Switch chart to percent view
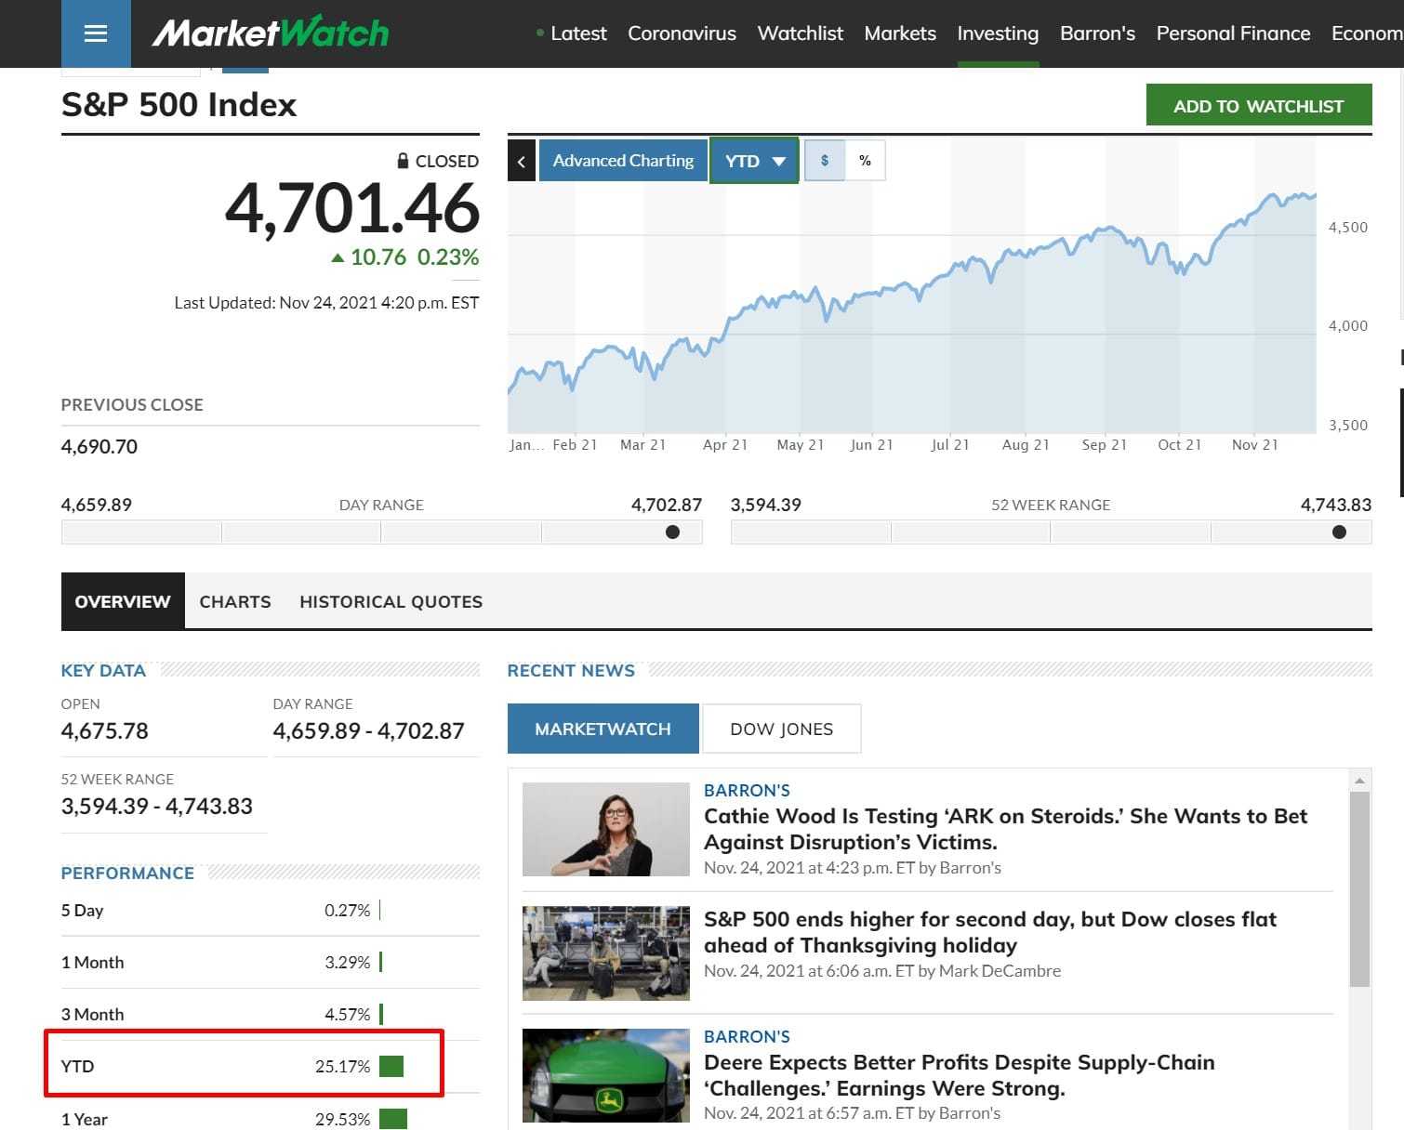The height and width of the screenshot is (1130, 1404). click(865, 161)
